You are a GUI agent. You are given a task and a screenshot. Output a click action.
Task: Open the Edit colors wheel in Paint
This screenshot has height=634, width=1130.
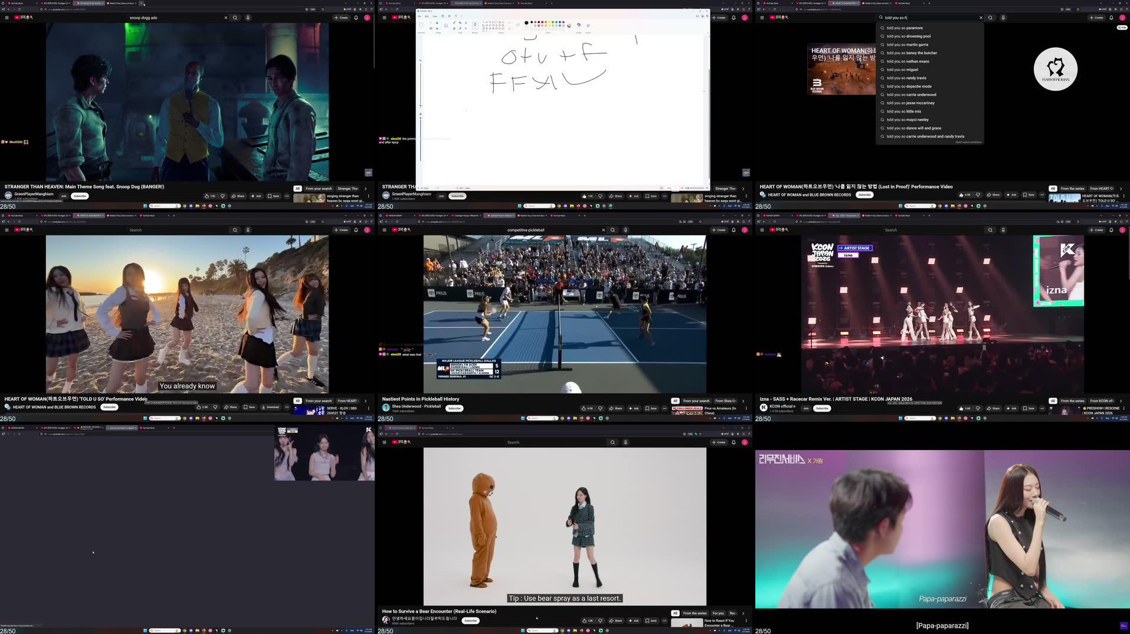tap(569, 25)
